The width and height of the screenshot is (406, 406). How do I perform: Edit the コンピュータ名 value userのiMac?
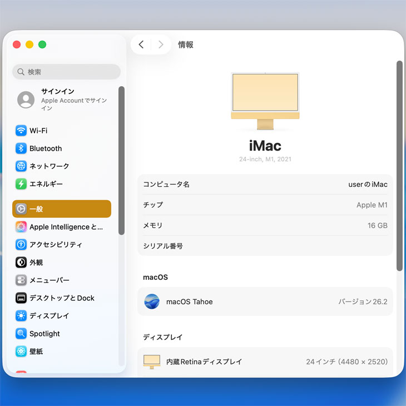pos(368,184)
